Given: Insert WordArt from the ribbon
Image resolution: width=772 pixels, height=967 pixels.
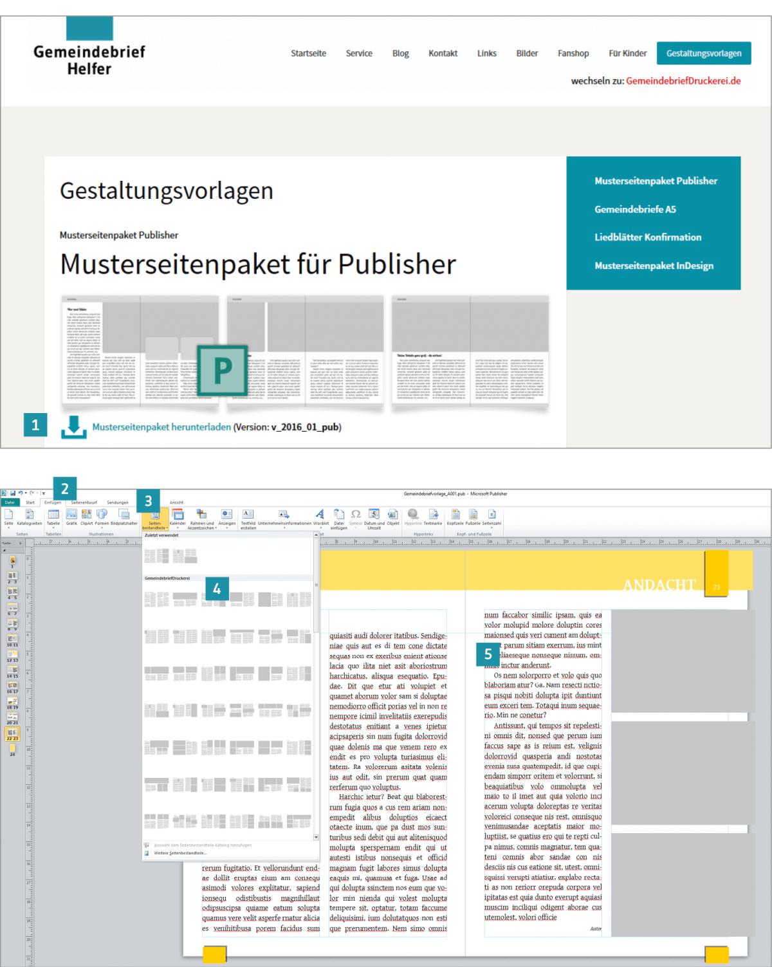Looking at the screenshot, I should pyautogui.click(x=320, y=517).
